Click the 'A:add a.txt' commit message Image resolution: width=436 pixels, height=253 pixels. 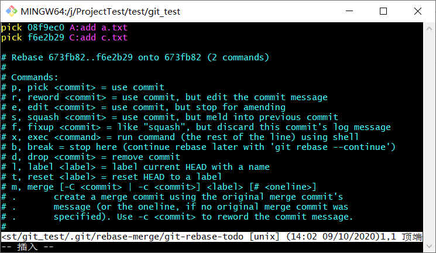[x=98, y=28]
